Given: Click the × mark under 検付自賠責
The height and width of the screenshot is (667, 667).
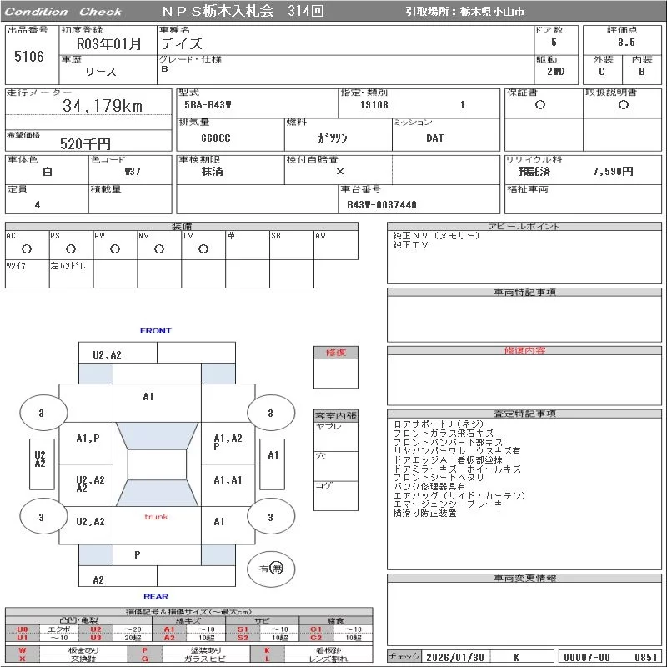Looking at the screenshot, I should point(339,171).
